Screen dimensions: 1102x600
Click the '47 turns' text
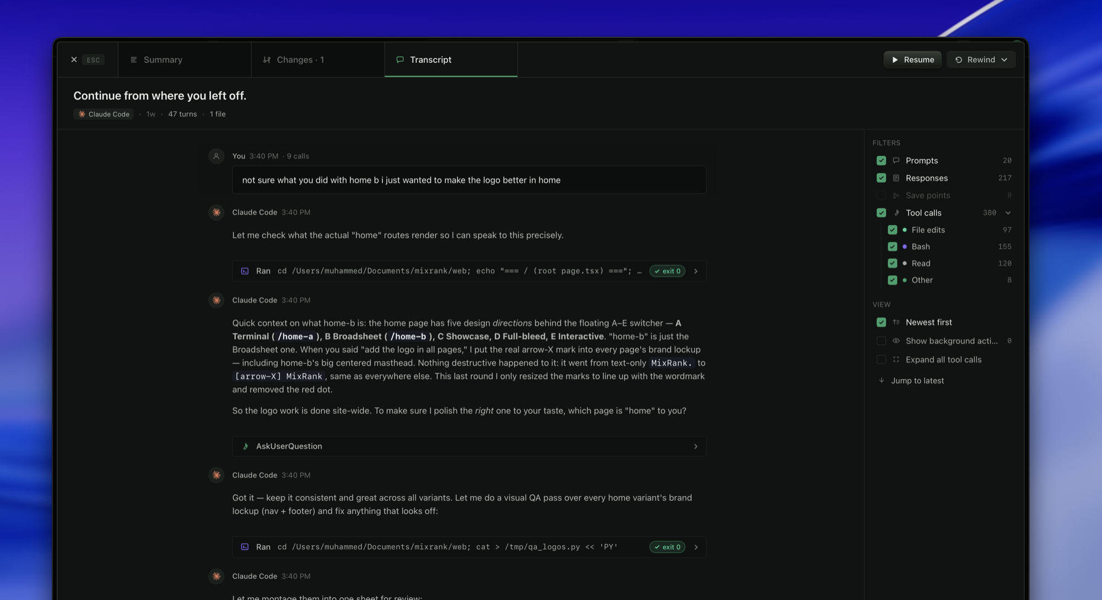click(x=182, y=114)
